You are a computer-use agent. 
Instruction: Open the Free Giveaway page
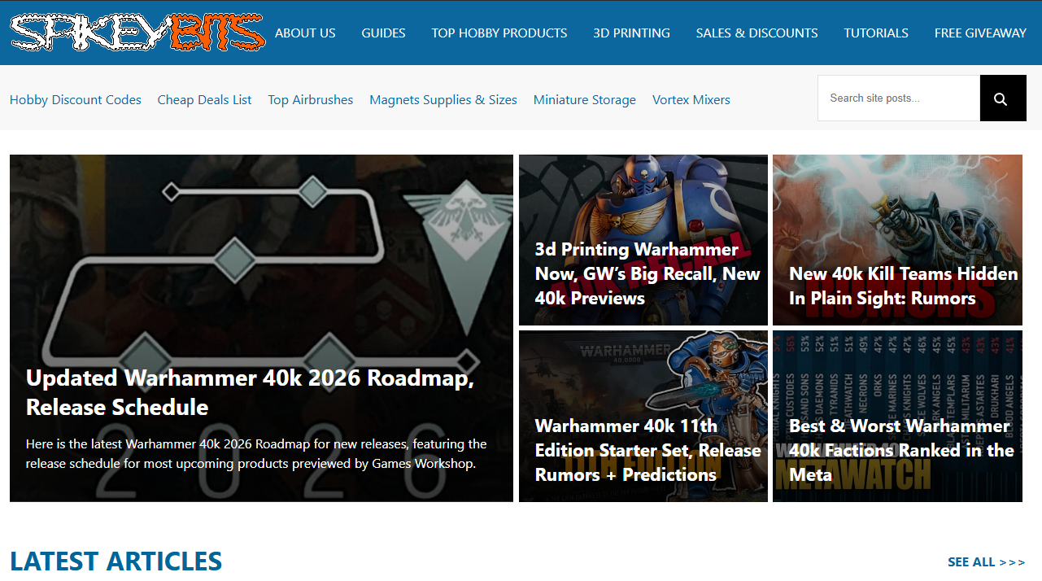(x=979, y=33)
